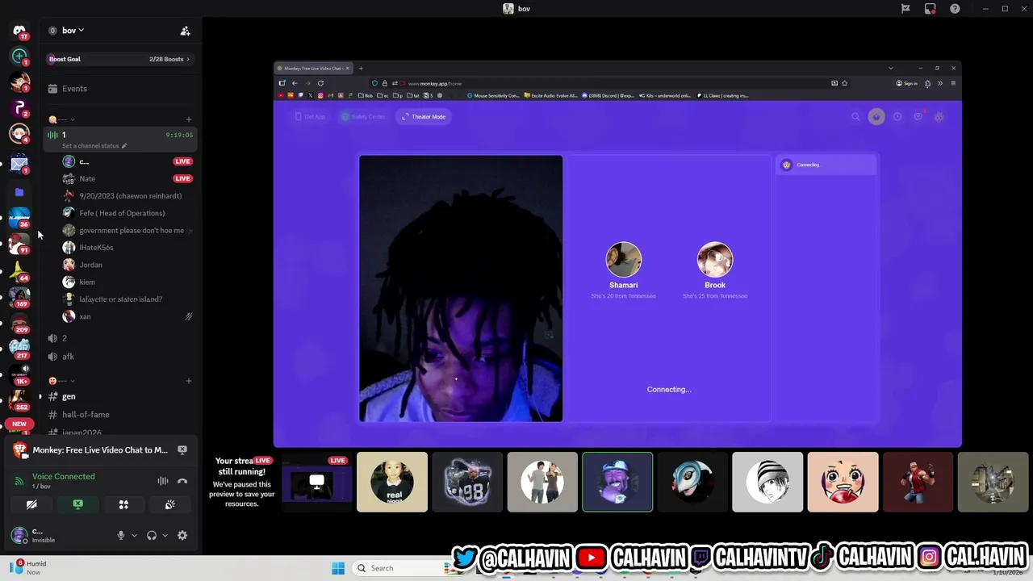Open Discord help question-mark icon
This screenshot has width=1033, height=581.
click(x=956, y=9)
